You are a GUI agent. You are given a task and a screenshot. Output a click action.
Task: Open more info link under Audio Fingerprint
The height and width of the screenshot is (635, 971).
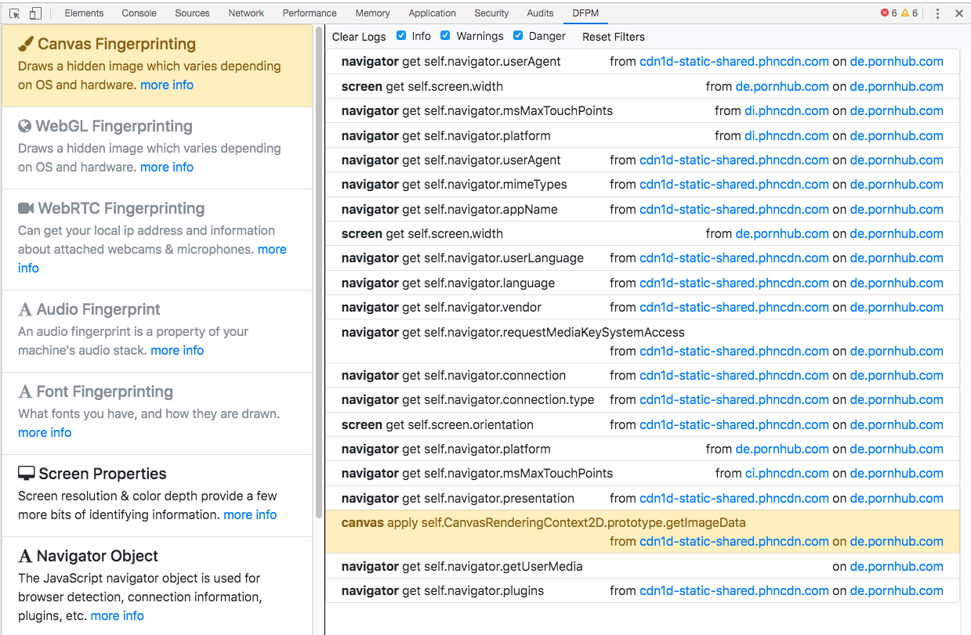point(177,350)
